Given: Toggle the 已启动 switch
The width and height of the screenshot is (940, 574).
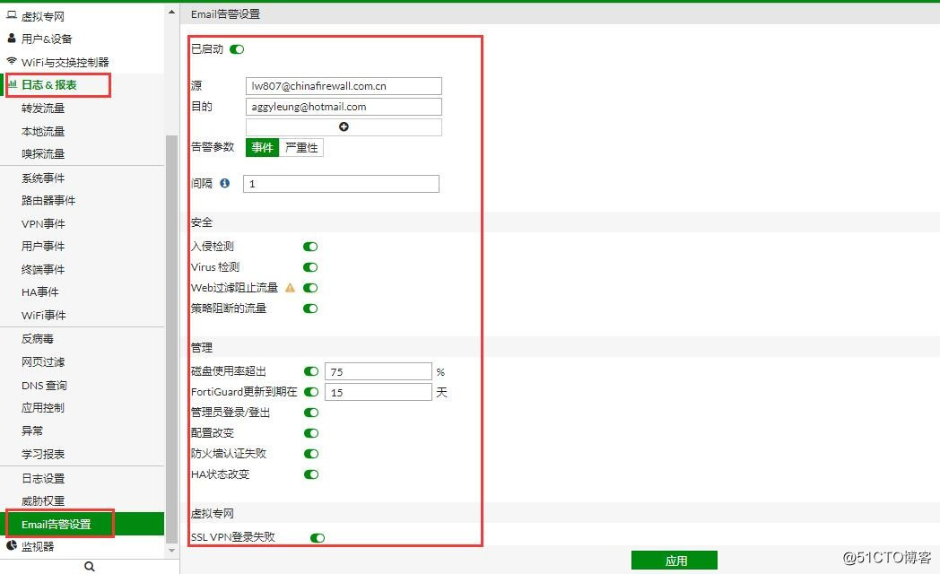Looking at the screenshot, I should 238,49.
